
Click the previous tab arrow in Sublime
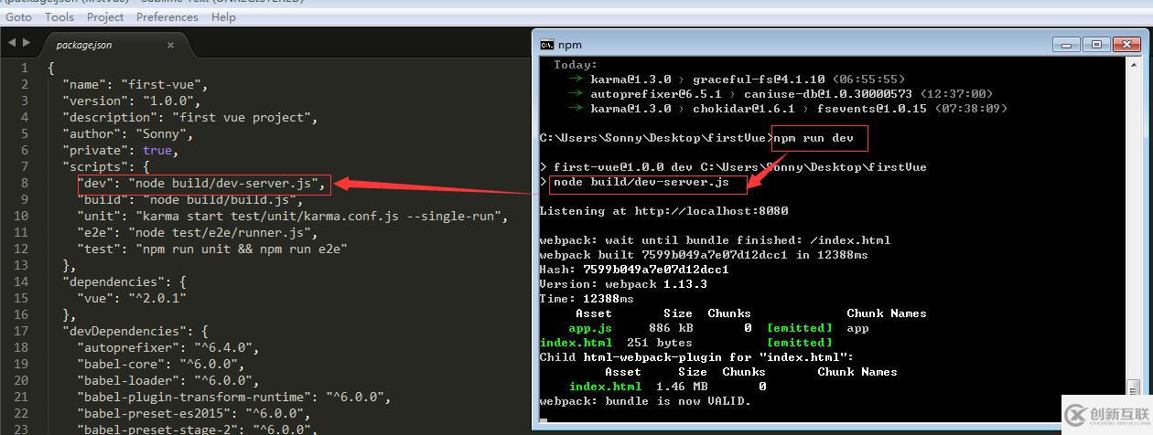click(12, 43)
